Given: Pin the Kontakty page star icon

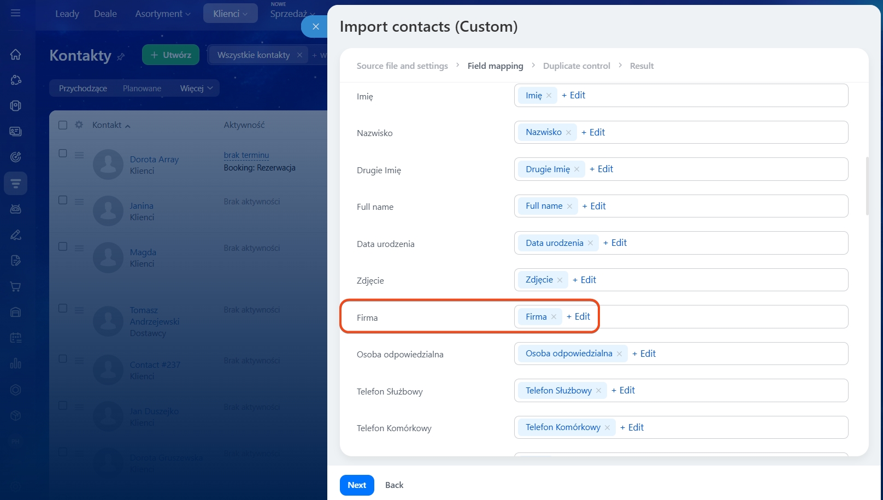Looking at the screenshot, I should coord(121,56).
